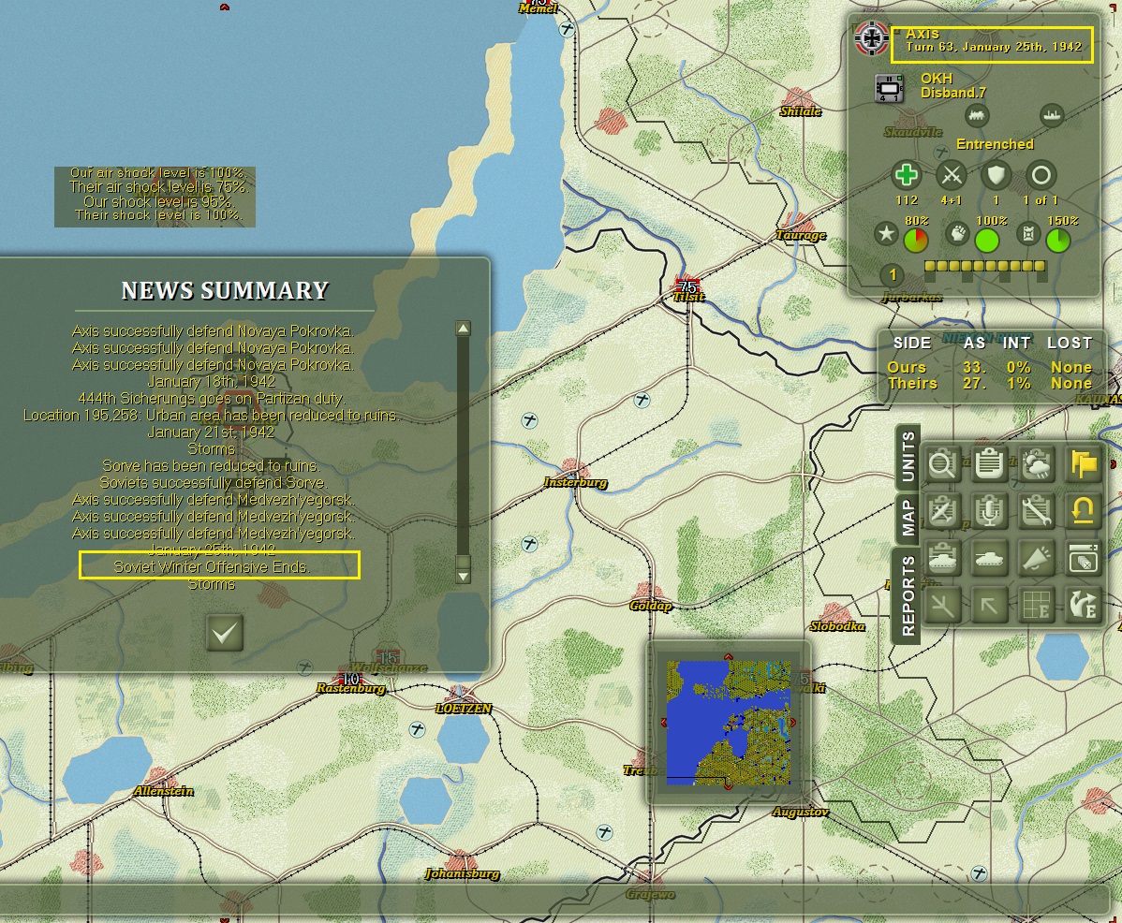Click 'Ours' row in combat table
Image resolution: width=1122 pixels, height=923 pixels.
coord(990,368)
